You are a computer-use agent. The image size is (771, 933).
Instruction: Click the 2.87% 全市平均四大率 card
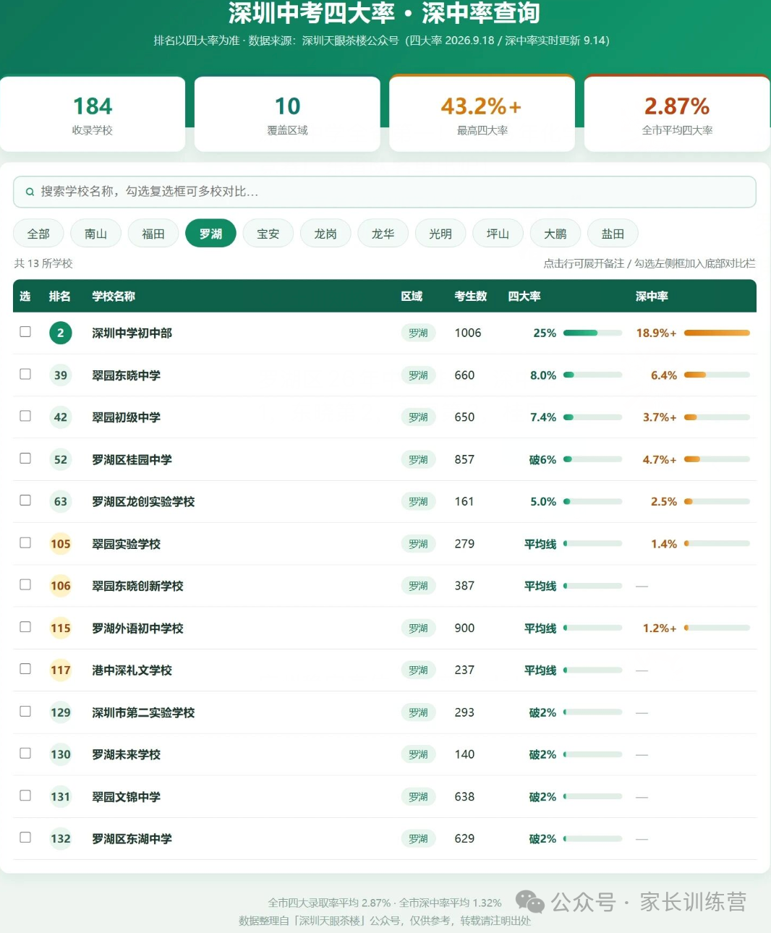click(677, 114)
